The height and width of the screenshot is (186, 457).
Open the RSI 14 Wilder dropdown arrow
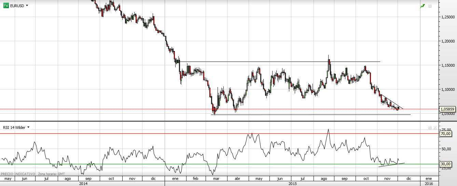28,128
